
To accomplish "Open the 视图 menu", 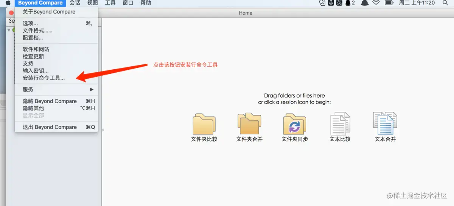I will coord(92,3).
